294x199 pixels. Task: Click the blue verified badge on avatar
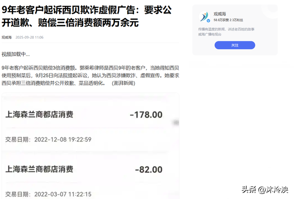coord(208,21)
